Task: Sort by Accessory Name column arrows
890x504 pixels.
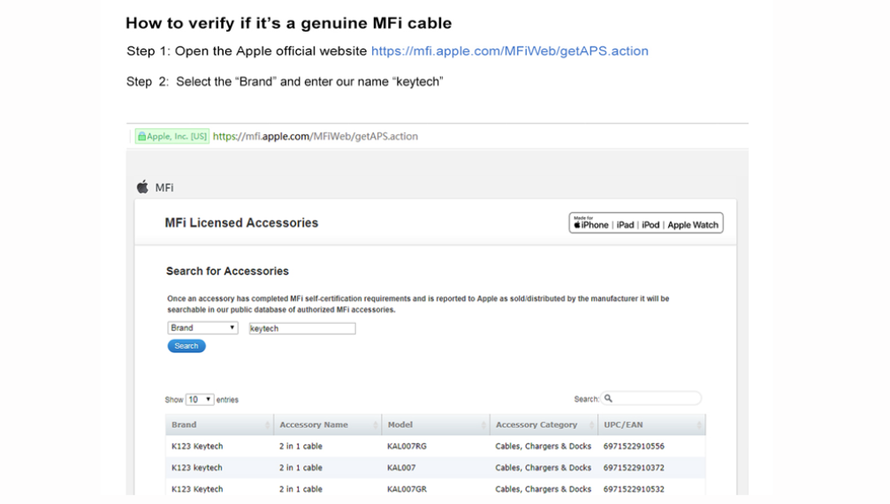Action: 376,425
